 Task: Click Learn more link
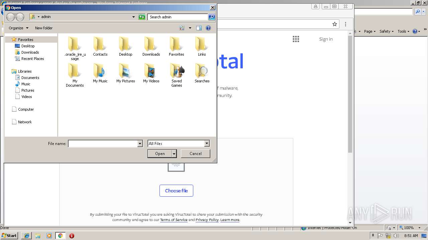(230, 220)
